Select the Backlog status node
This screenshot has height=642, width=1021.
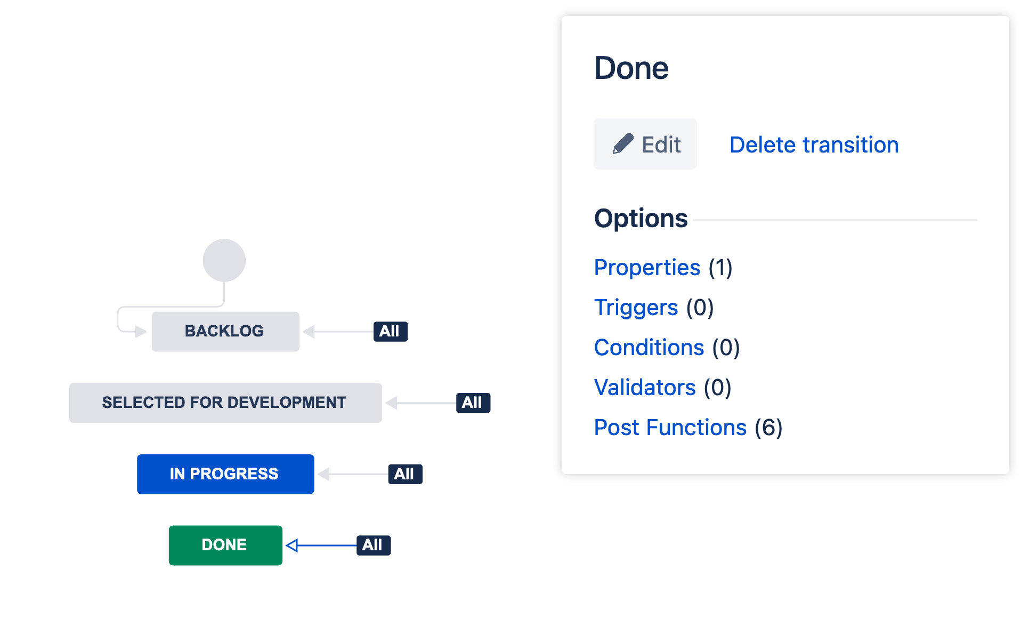pos(225,331)
